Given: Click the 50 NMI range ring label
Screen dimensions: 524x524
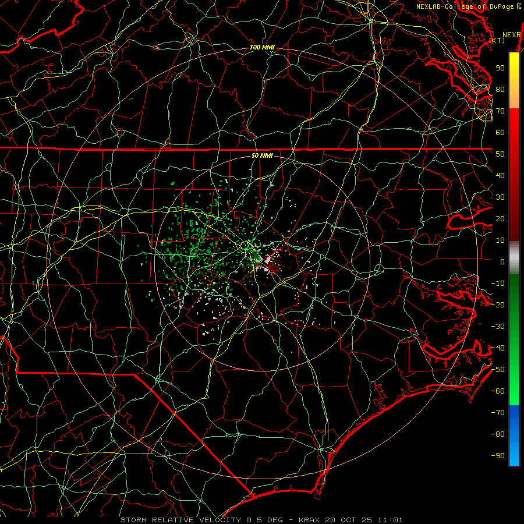Looking at the screenshot, I should [262, 155].
